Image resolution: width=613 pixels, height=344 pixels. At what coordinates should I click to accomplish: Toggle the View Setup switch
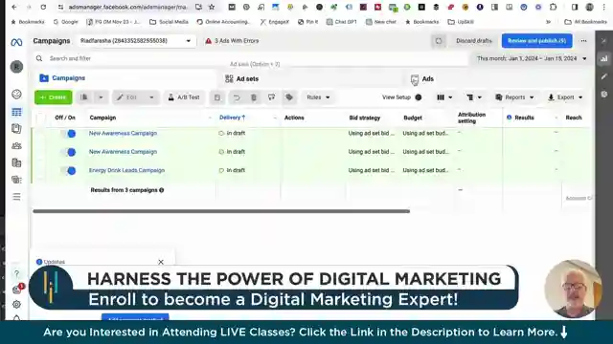pyautogui.click(x=418, y=97)
